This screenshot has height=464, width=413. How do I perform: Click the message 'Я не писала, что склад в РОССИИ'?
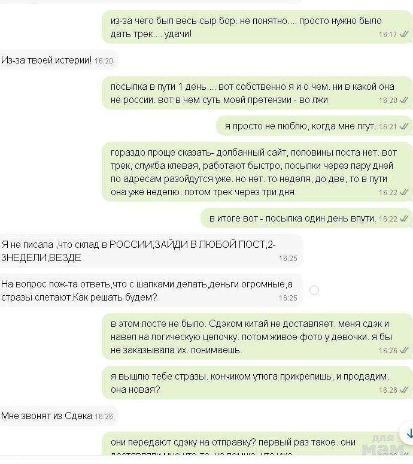tap(151, 251)
